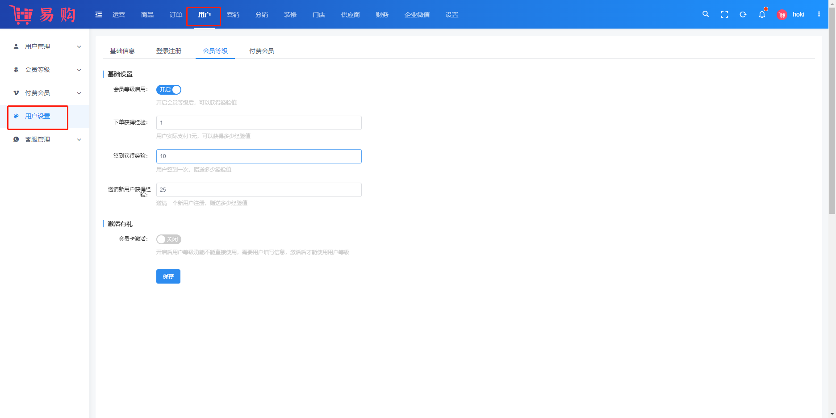Open the notification bell
Screen dimensions: 836x418
click(762, 15)
